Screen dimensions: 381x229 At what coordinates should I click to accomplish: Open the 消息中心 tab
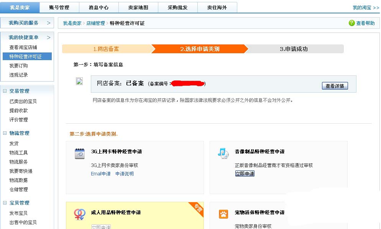point(99,7)
